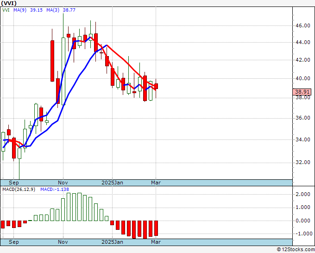Click the 1.000 MACD axis label
315x253 pixels.
(x=304, y=208)
